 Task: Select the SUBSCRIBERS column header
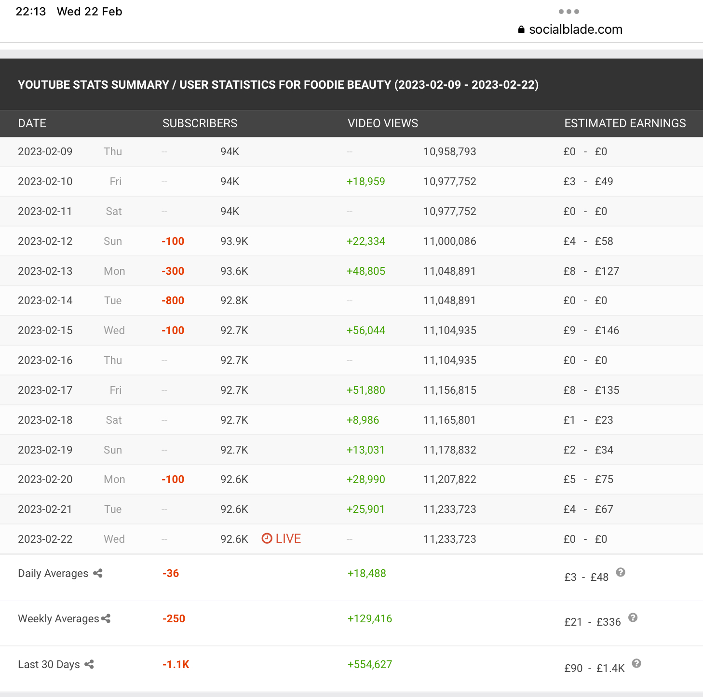point(200,123)
